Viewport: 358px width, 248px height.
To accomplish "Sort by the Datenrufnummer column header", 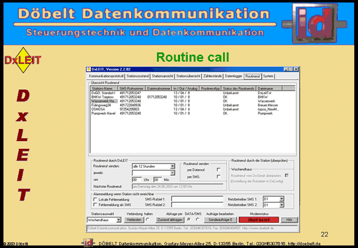I will (159, 88).
